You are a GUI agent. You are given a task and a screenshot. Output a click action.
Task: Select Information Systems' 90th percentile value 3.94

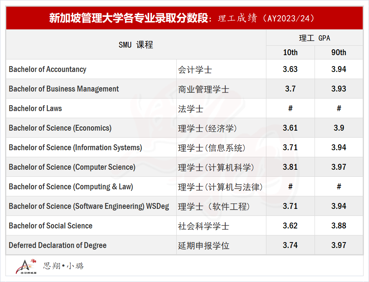339,147
